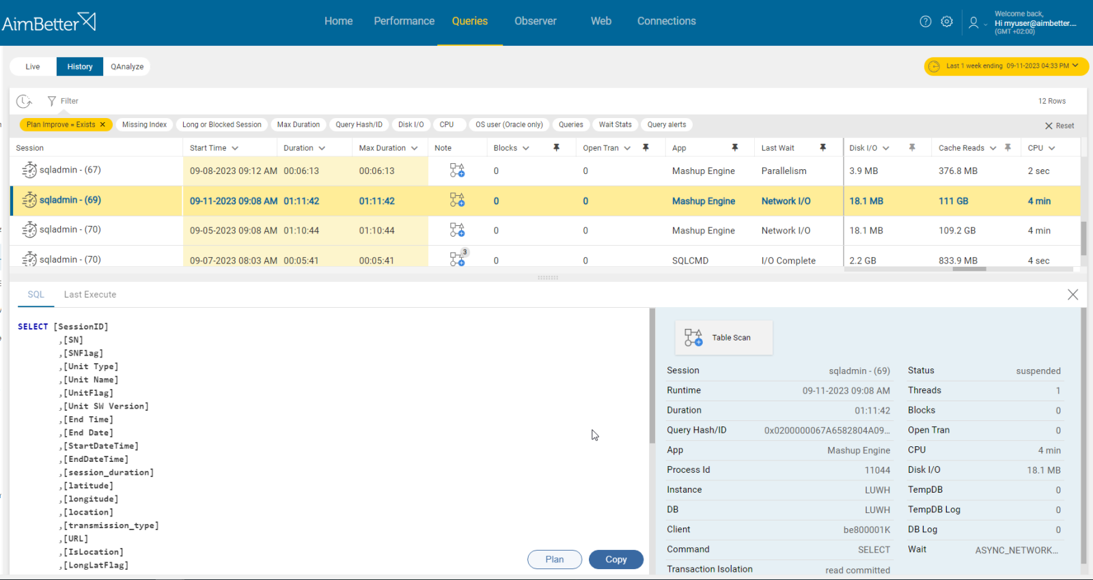Sort by Blocks column chevron

526,148
